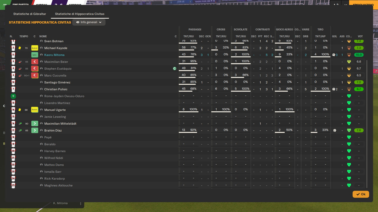Image resolution: width=378 pixels, height=212 pixels.
Task: Click Ismaïla Sarr's name in the list
Action: (x=53, y=172)
